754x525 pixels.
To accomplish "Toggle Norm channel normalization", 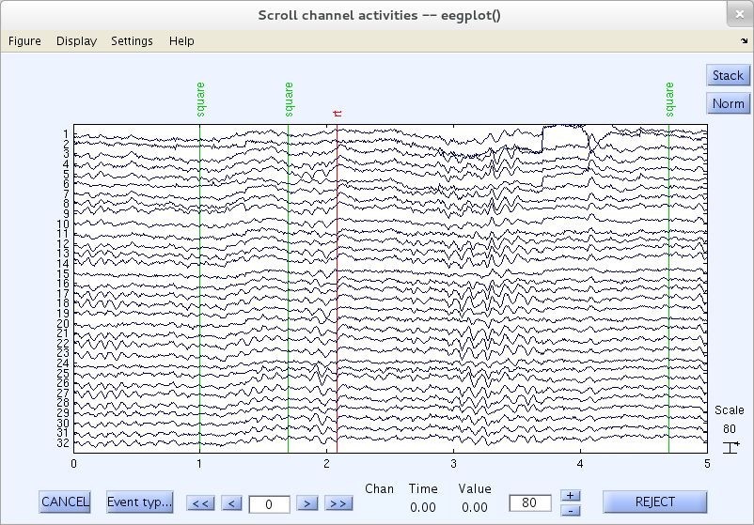I will coord(727,103).
